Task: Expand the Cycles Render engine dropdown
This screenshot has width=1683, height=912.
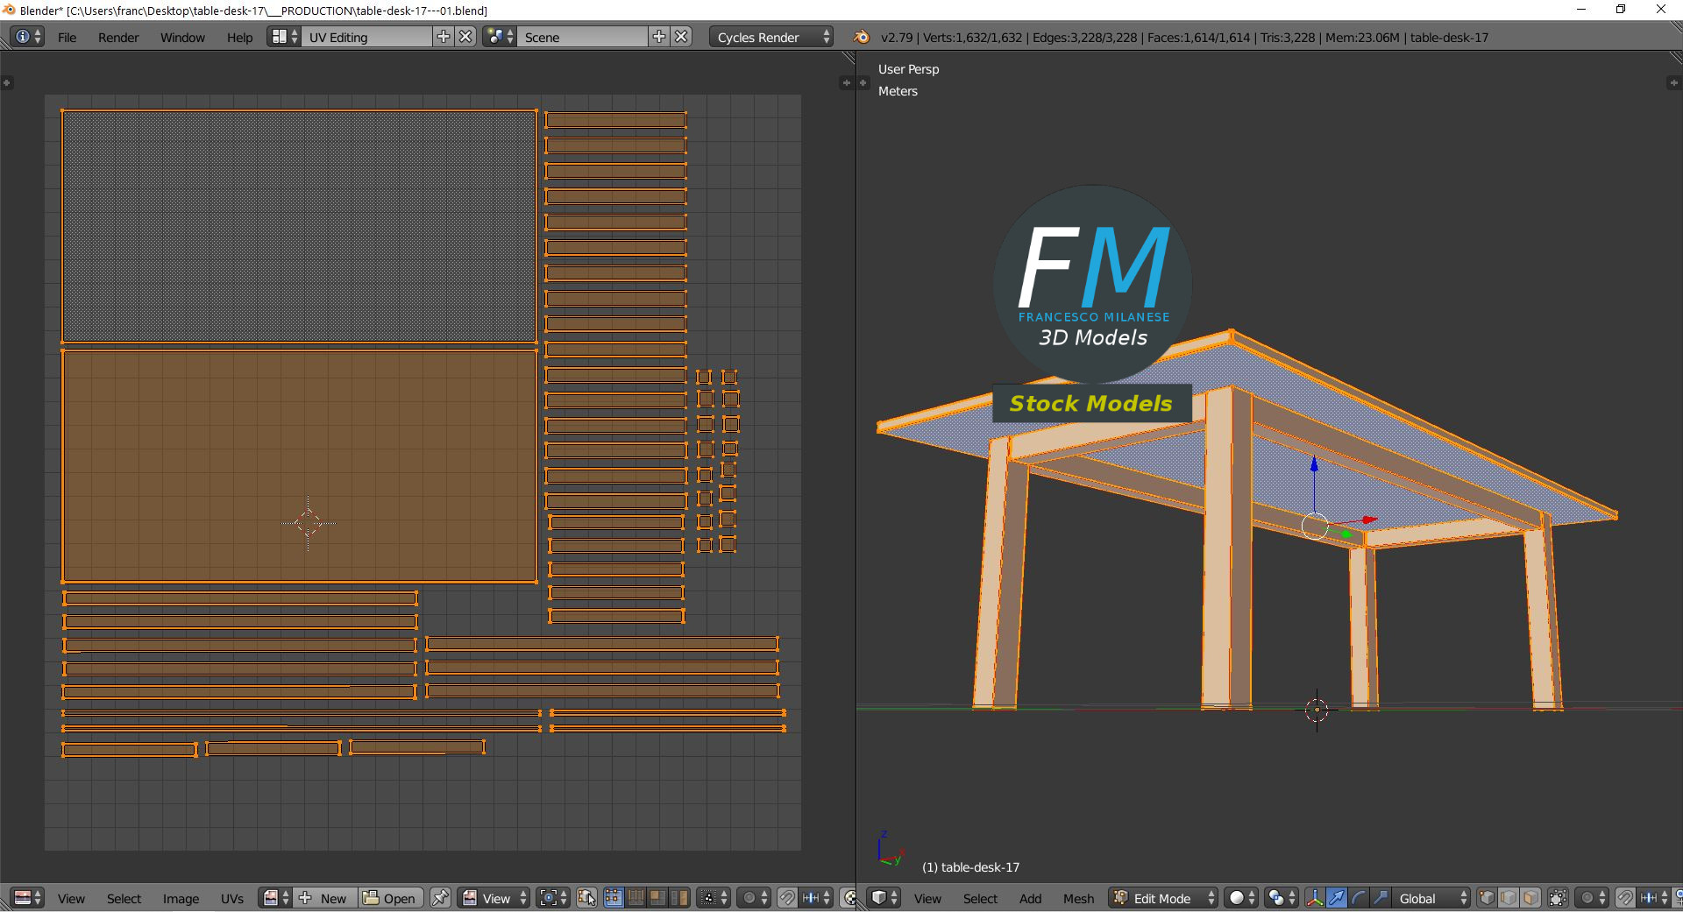Action: [772, 38]
